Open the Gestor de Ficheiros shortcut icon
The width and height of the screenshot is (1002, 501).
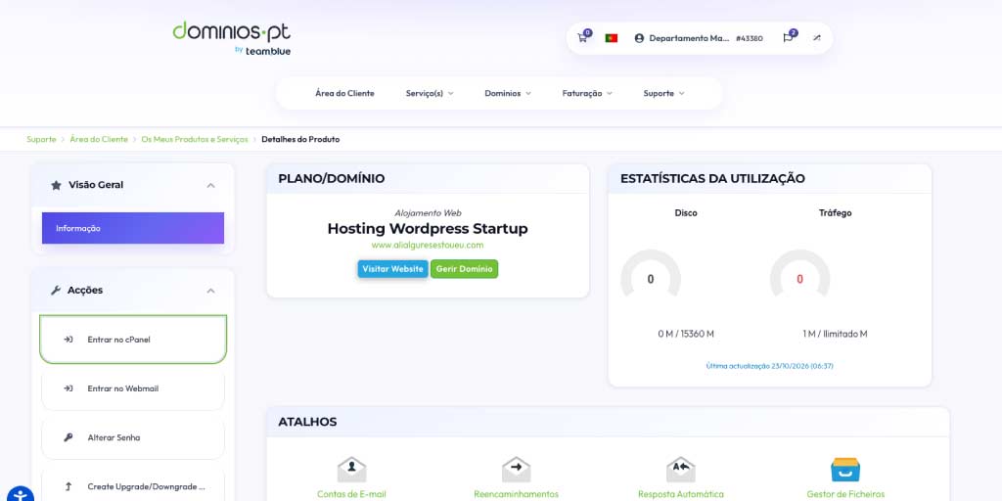845,469
